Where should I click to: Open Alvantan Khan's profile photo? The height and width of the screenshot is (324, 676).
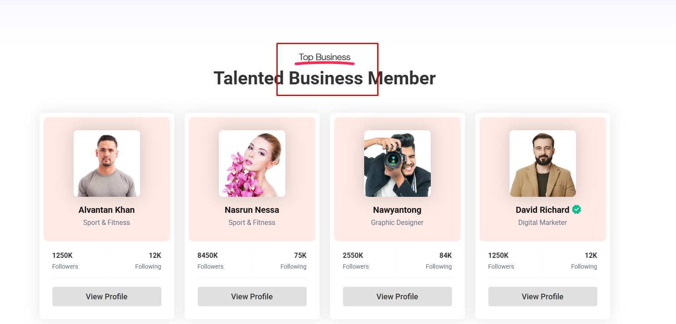coord(107,164)
